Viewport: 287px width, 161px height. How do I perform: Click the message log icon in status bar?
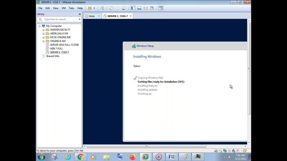245,151
